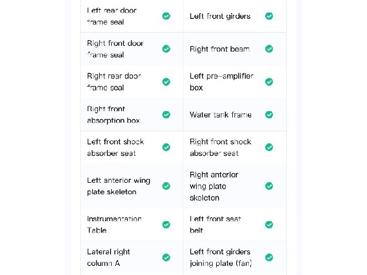Click check for Left front girders joining plate

point(269,257)
